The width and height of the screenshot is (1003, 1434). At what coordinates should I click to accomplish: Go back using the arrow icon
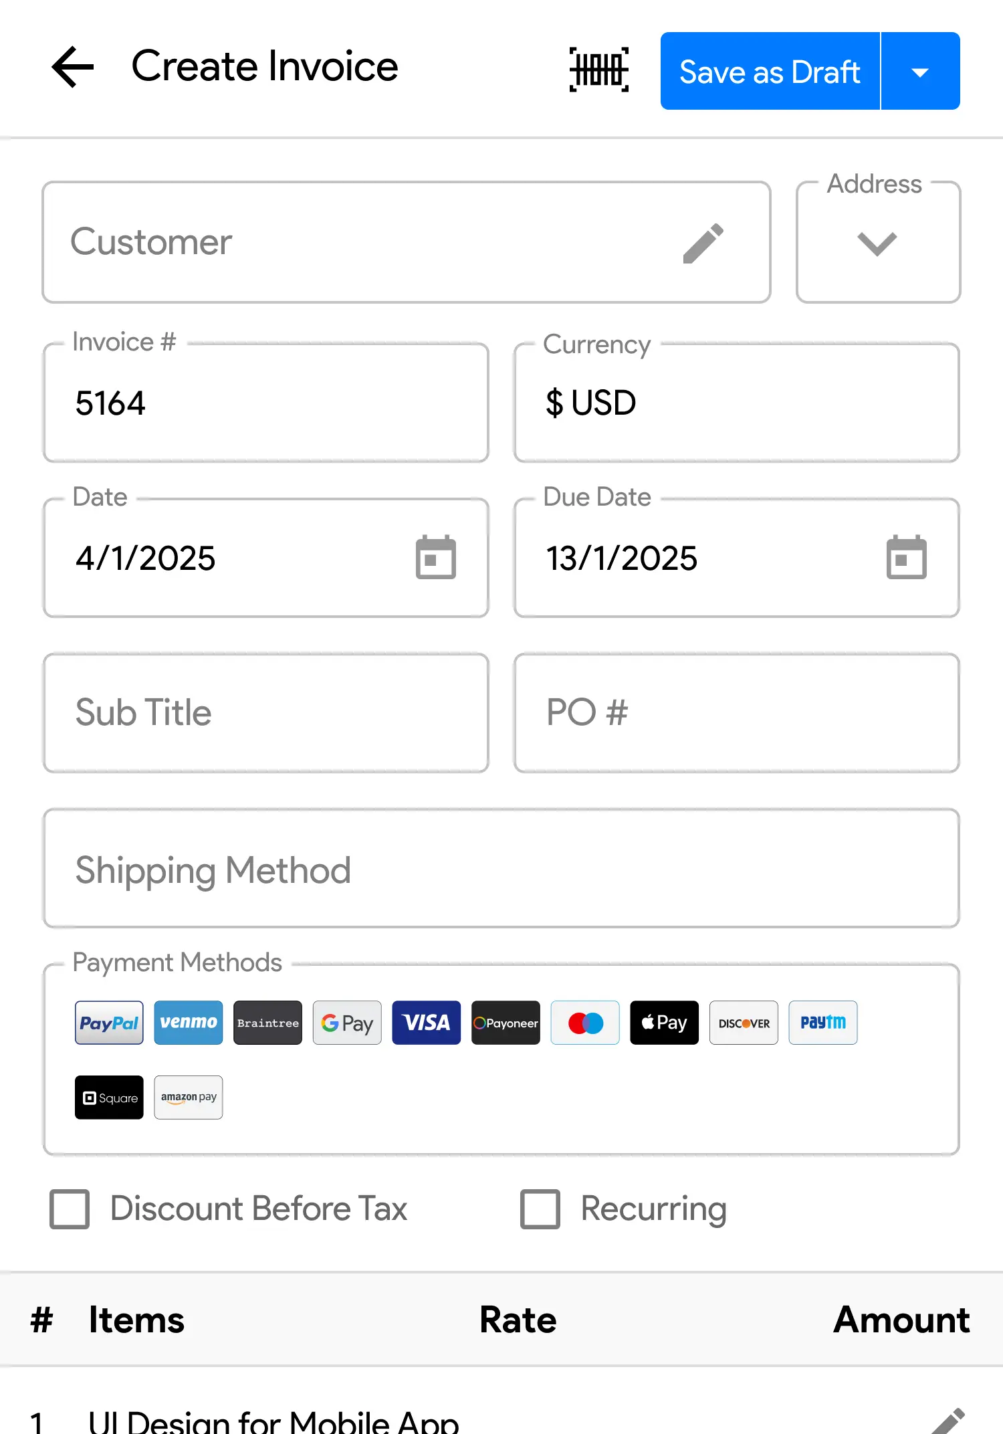click(x=72, y=67)
